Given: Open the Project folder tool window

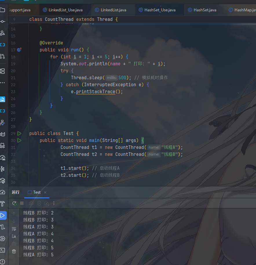Looking at the screenshot, I should coord(3,10).
